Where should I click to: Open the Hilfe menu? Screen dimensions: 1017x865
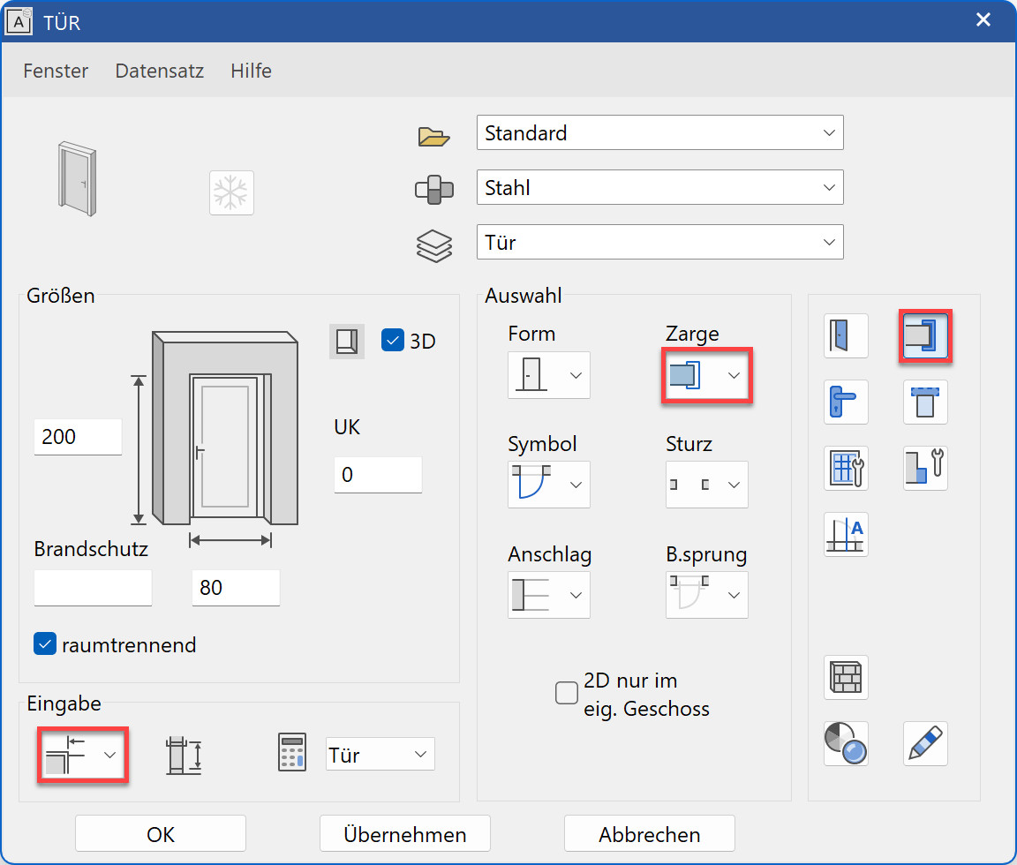[251, 71]
